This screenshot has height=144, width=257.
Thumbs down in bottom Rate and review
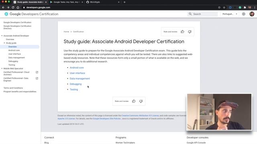click(x=141, y=101)
